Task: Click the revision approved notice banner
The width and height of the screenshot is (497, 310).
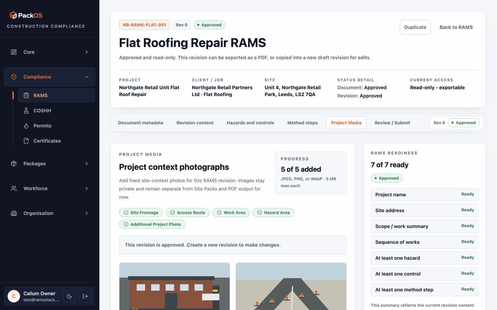Action: (x=233, y=245)
